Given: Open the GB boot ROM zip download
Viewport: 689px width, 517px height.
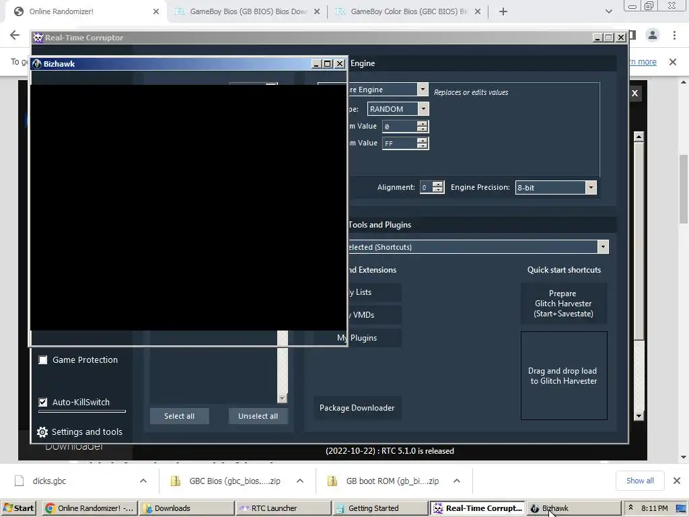Looking at the screenshot, I should pos(392,481).
